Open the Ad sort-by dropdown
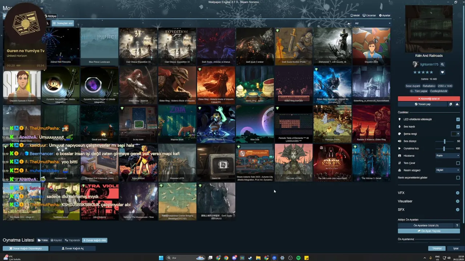The image size is (465, 261). click(x=372, y=23)
